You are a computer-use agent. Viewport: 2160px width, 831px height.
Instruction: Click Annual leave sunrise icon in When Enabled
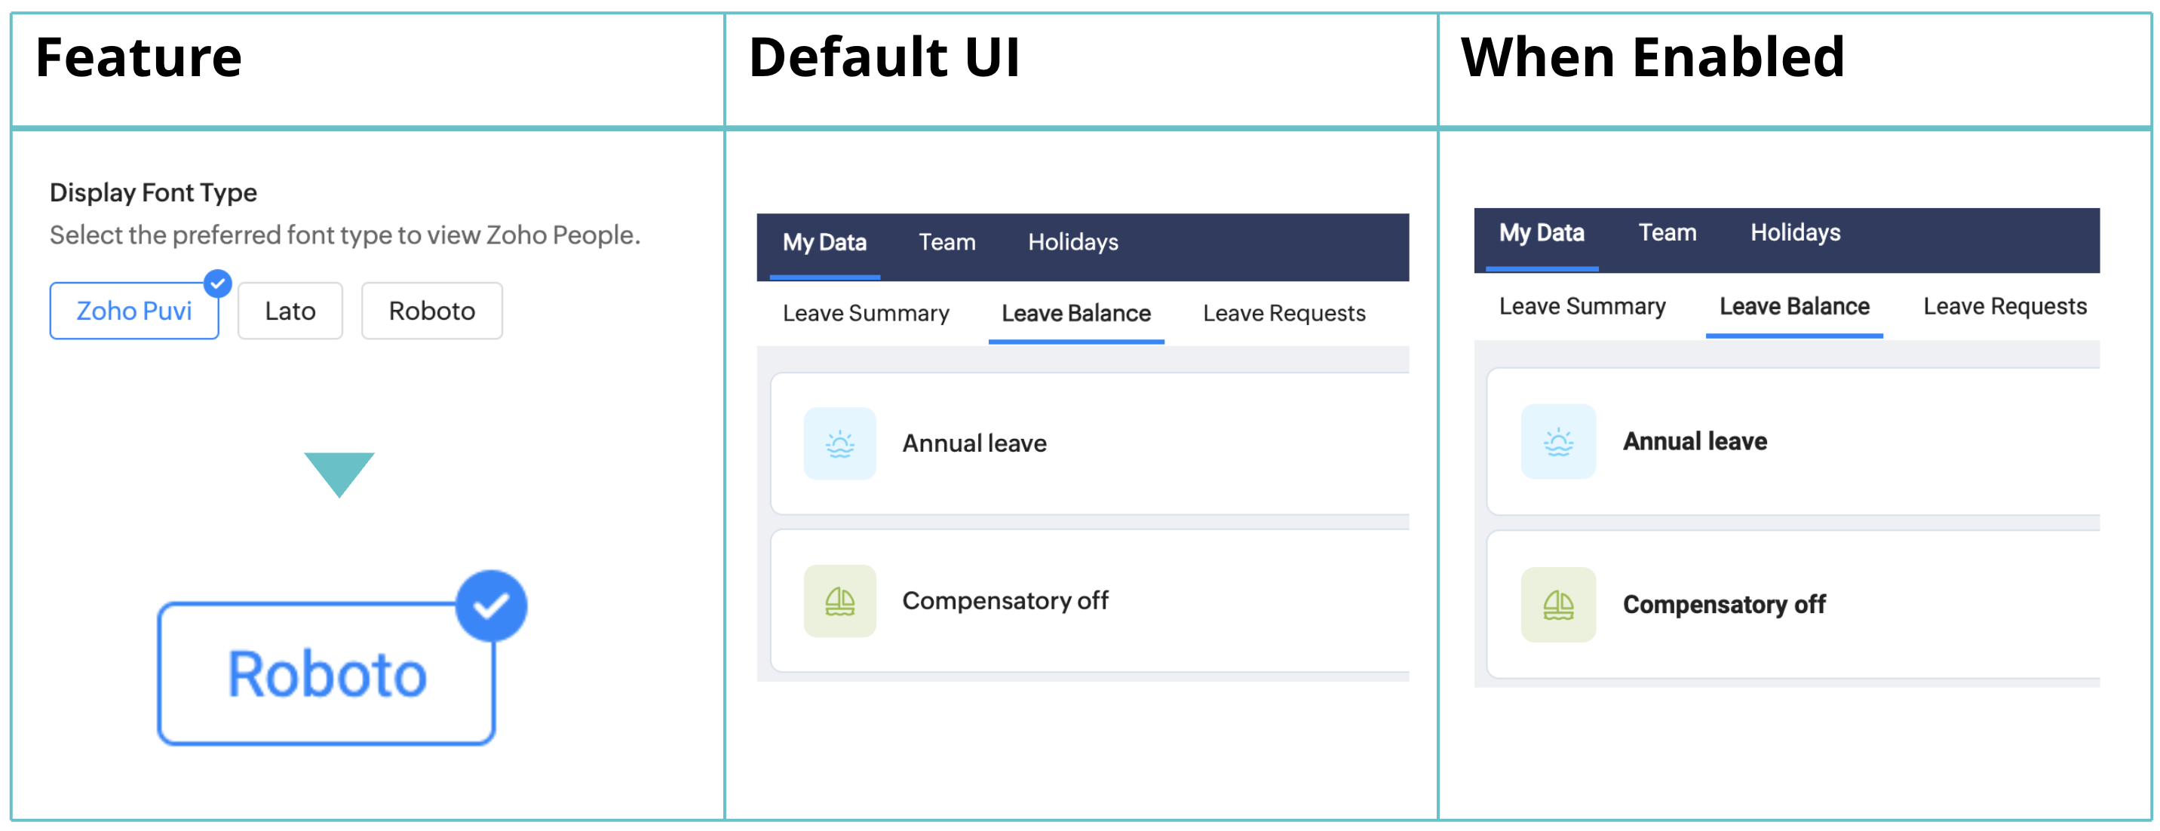pos(1558,442)
